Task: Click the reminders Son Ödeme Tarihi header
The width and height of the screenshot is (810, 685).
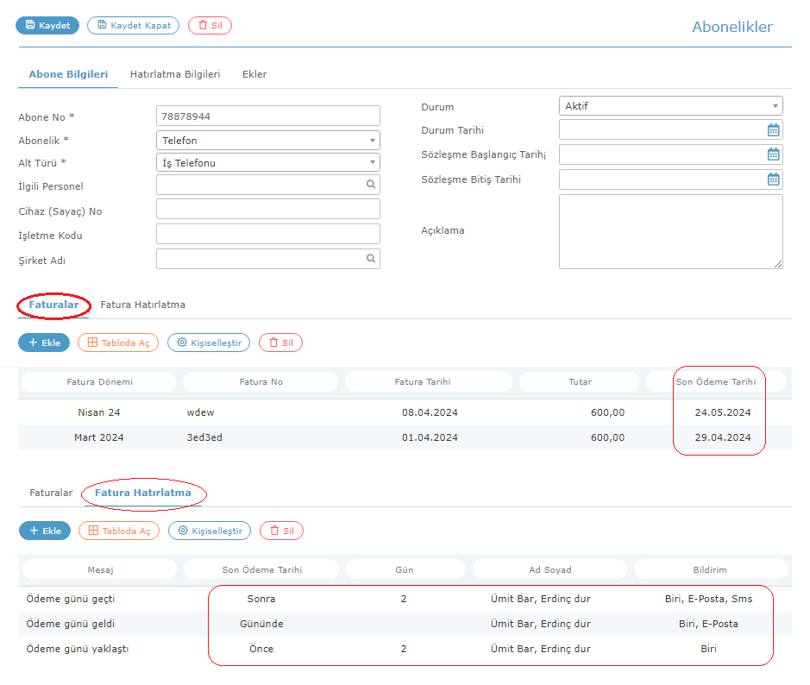Action: [262, 569]
